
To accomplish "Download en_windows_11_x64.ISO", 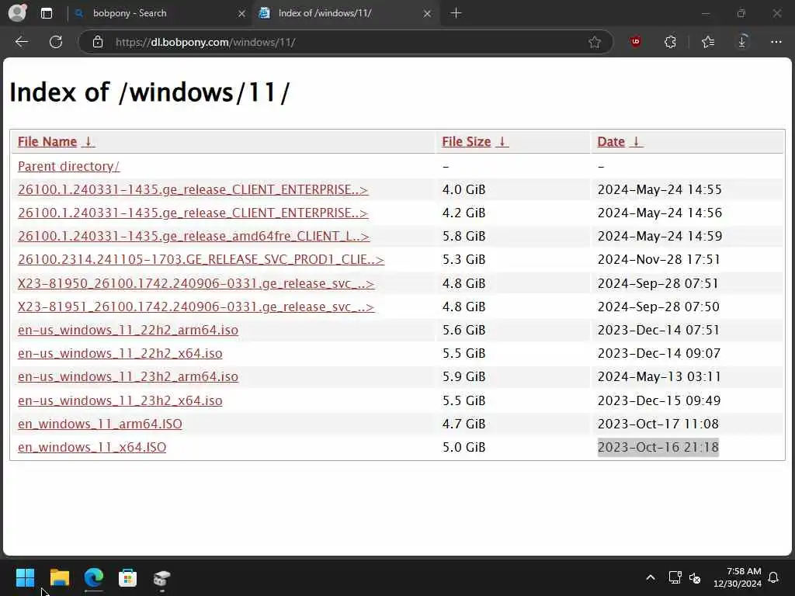I will [x=92, y=447].
